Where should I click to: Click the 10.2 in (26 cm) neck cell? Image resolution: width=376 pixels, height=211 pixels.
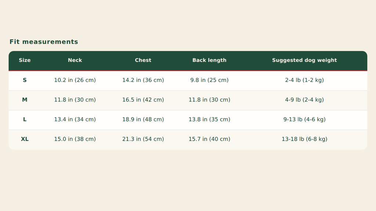click(75, 80)
